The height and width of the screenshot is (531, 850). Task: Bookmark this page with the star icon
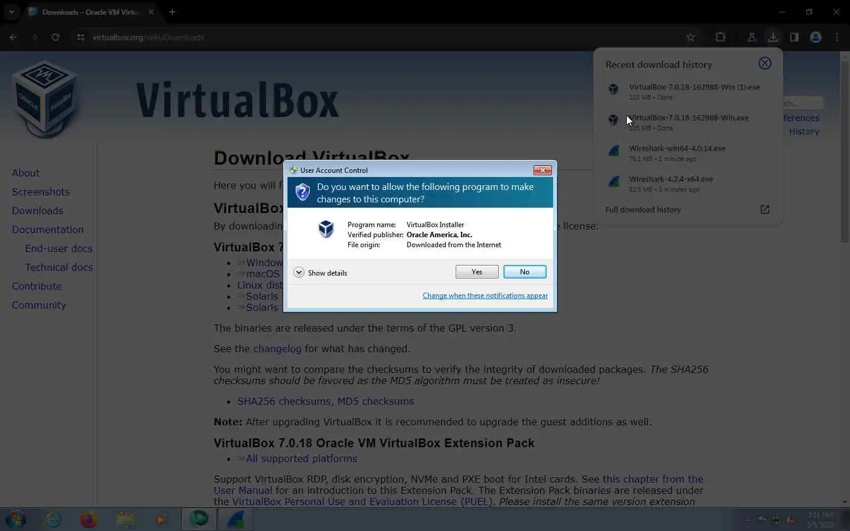click(691, 37)
